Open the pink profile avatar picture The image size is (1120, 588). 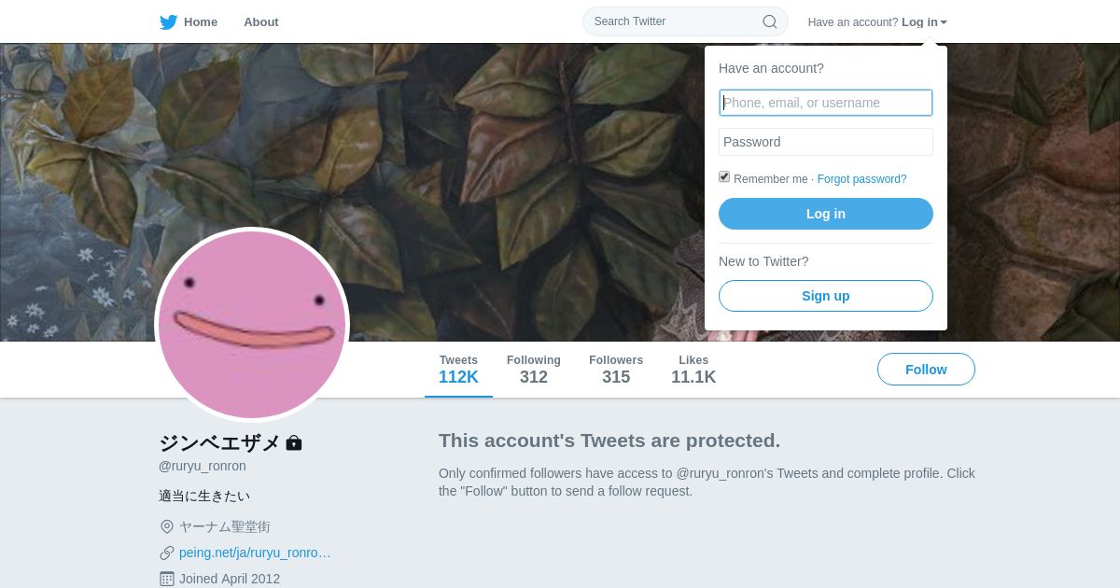(252, 324)
